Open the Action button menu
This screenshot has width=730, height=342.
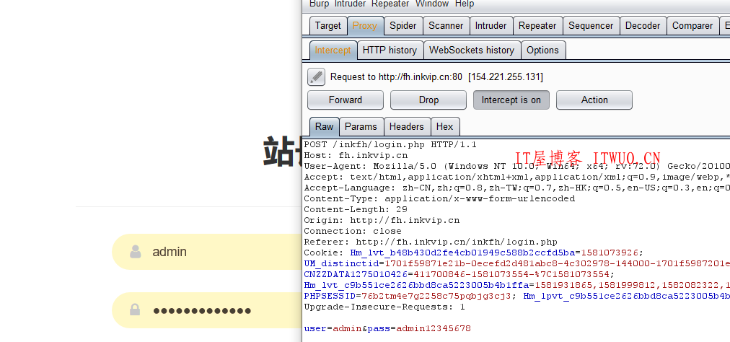594,100
